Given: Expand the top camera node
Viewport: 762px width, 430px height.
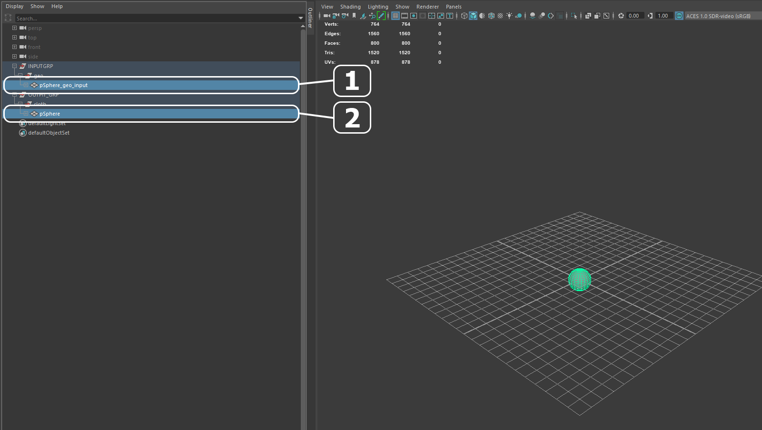Looking at the screenshot, I should [14, 38].
